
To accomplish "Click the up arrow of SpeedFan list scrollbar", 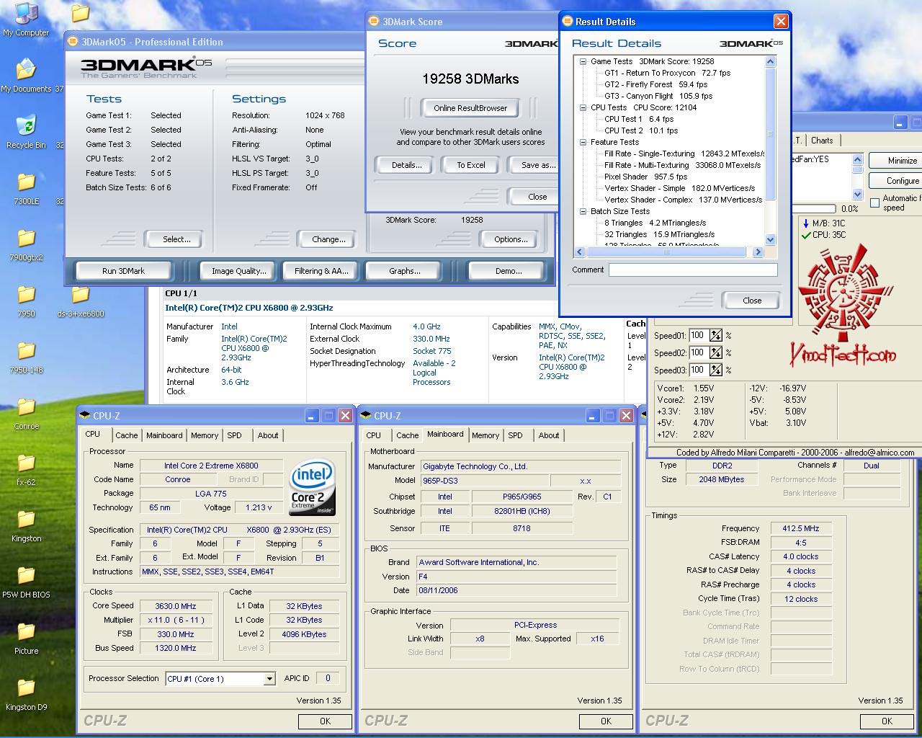I will [x=857, y=159].
